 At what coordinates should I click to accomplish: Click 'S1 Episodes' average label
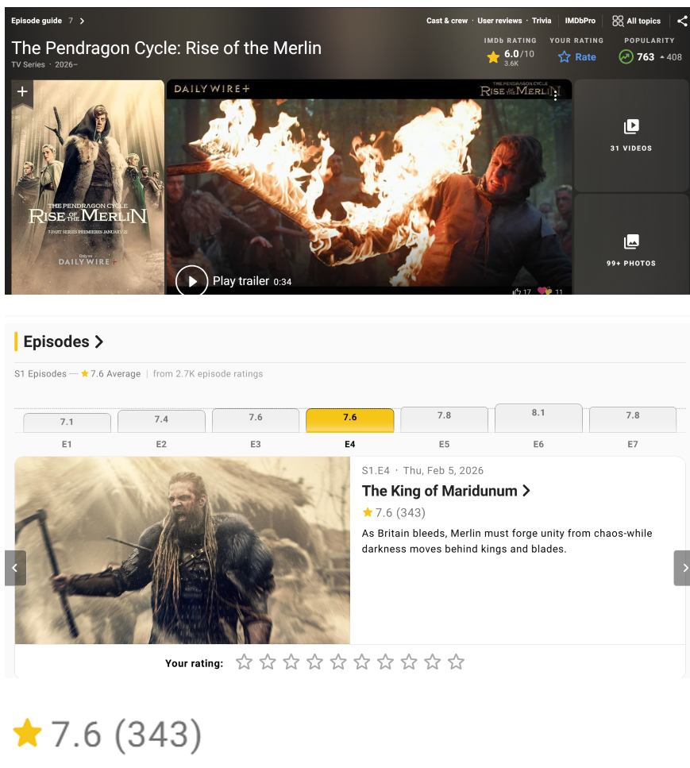(x=40, y=374)
